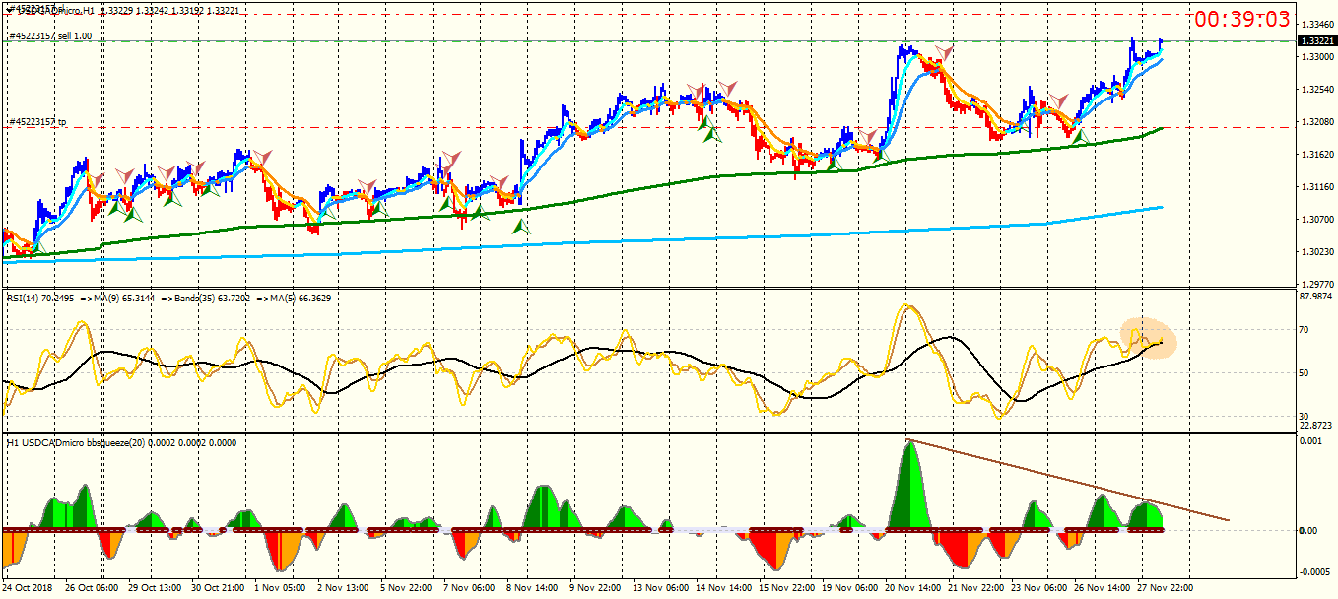This screenshot has height=599, width=1338.
Task: Click price axis level 1.31620
Action: [x=1317, y=155]
